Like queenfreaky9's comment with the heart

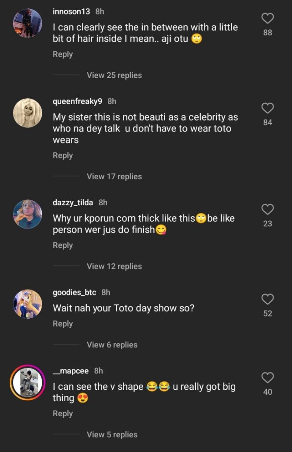pos(268,108)
